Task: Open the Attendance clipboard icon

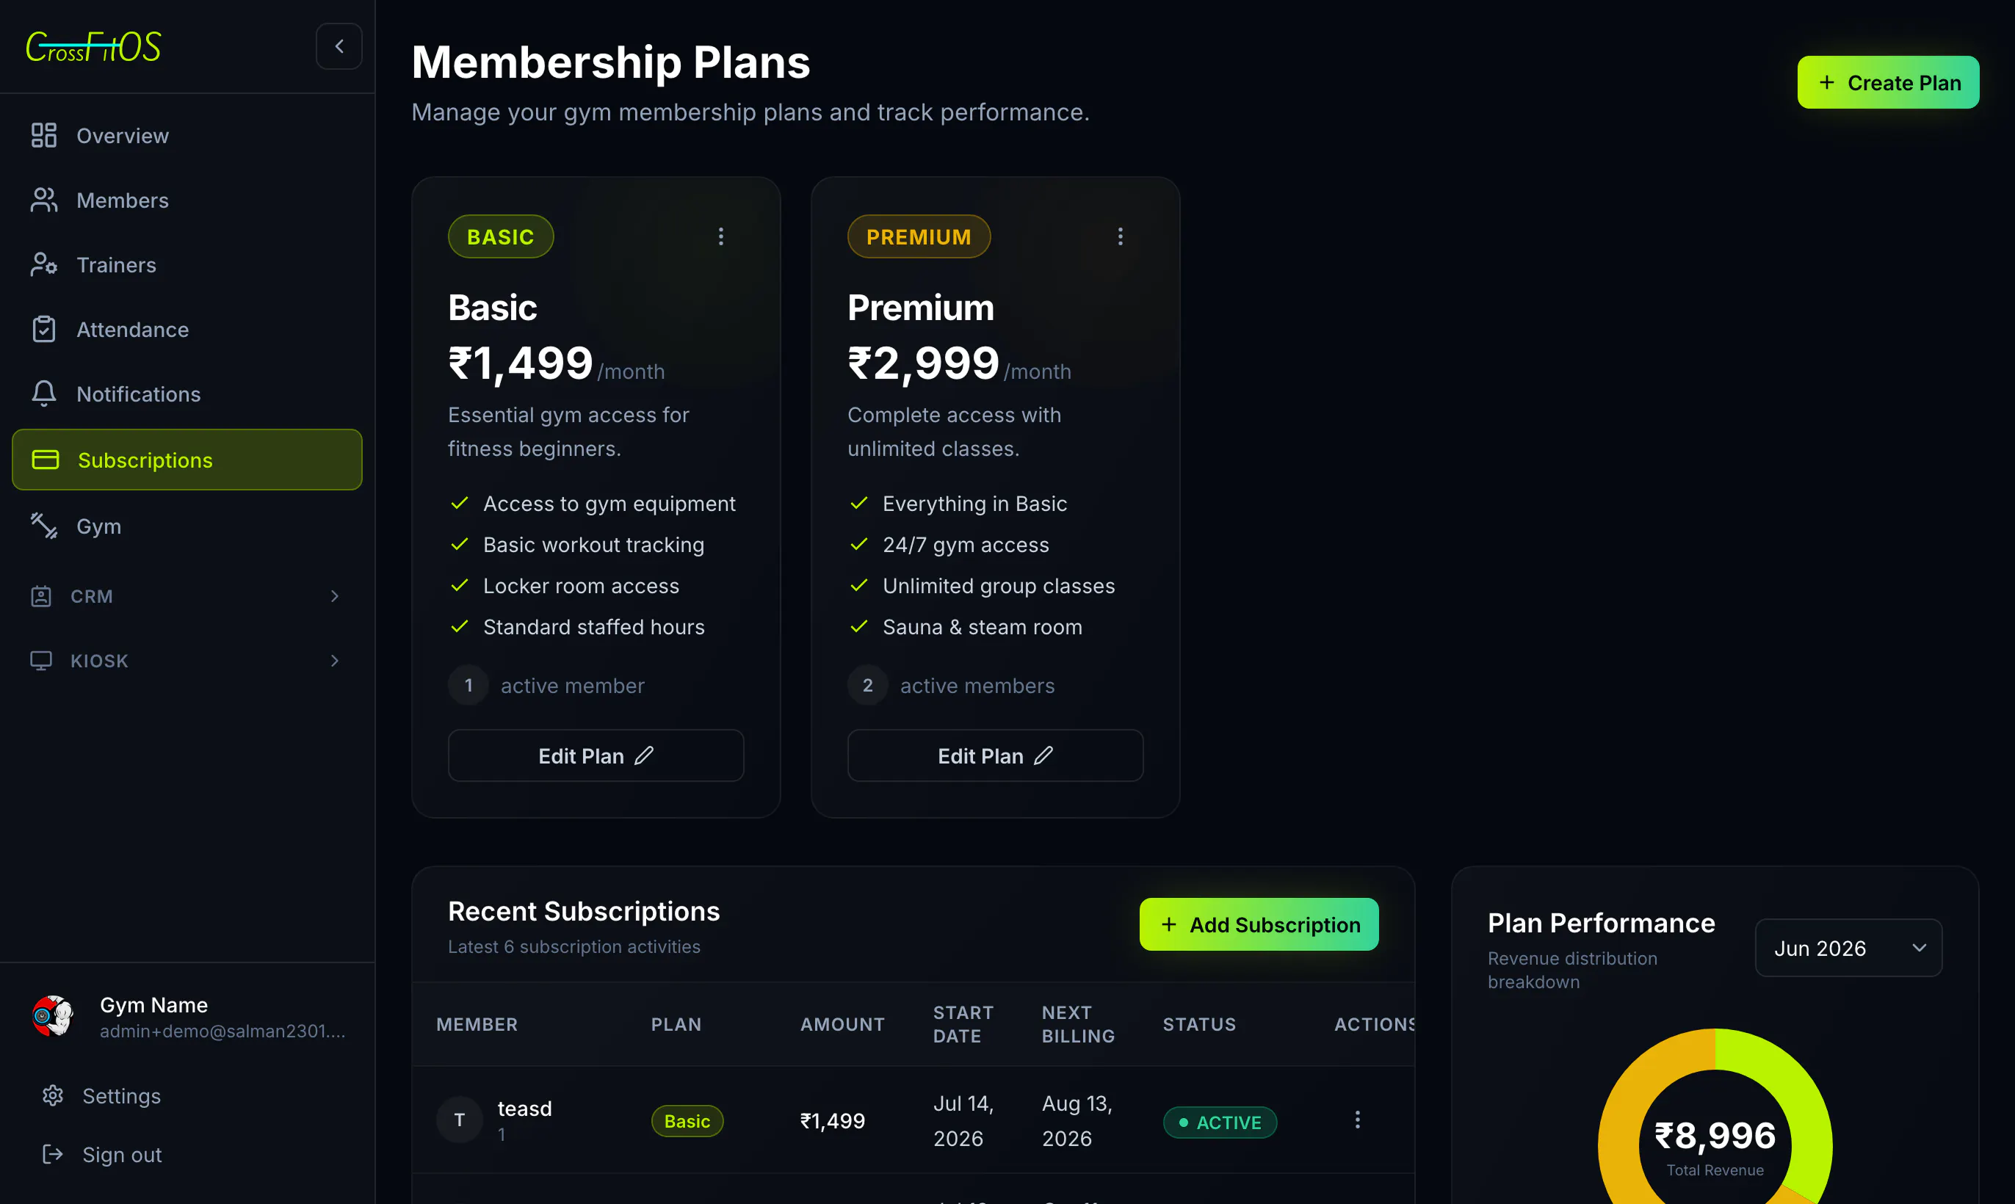Action: [44, 330]
